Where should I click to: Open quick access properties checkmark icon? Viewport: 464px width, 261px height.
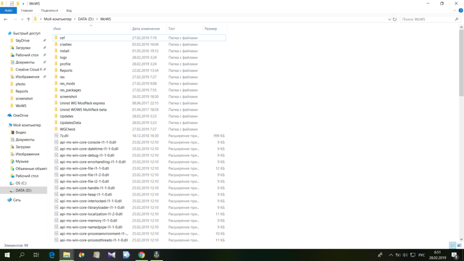tap(12, 4)
